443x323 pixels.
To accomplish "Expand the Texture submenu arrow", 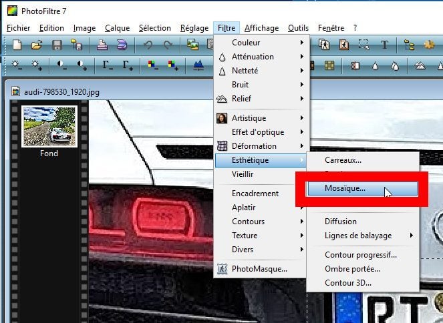I will [302, 236].
